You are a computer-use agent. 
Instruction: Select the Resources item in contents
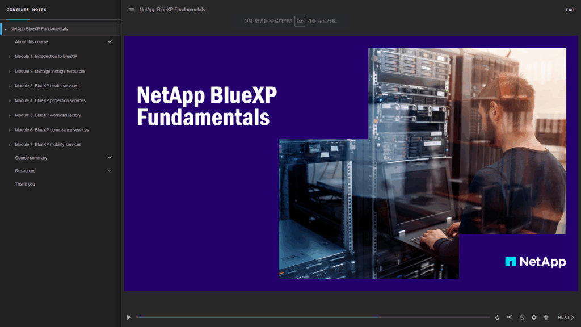tap(25, 171)
